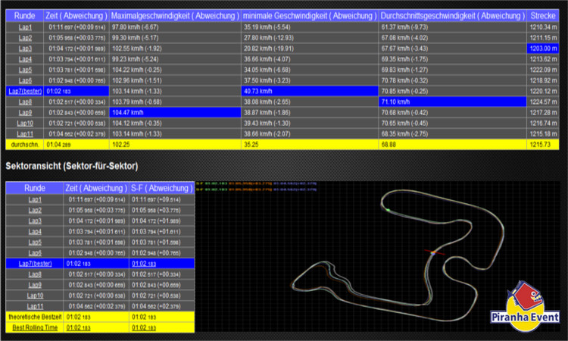
Task: Open Lap2 link in the Sektoransicht table
Action: (35, 210)
